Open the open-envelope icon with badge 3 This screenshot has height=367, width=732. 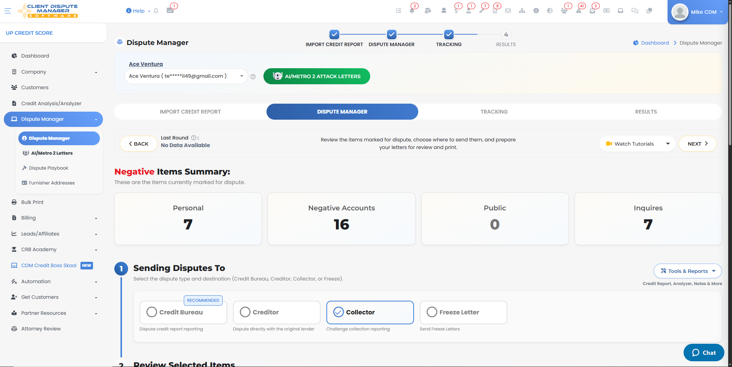click(x=592, y=11)
